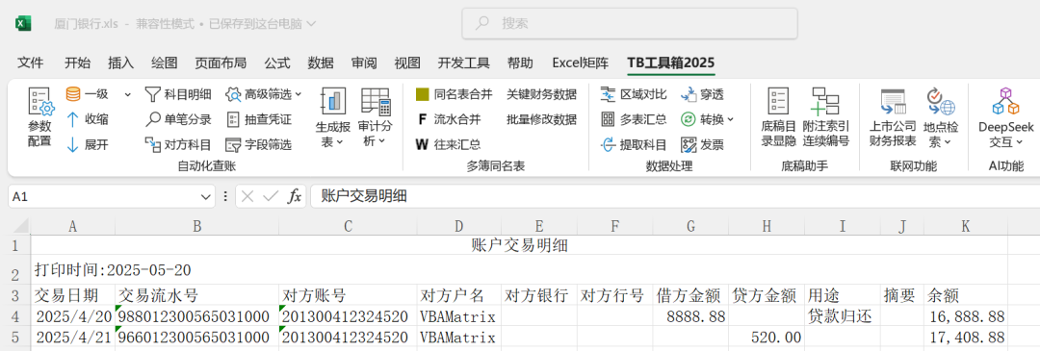Open 科目明细 filter tool
The height and width of the screenshot is (351, 1040).
178,94
